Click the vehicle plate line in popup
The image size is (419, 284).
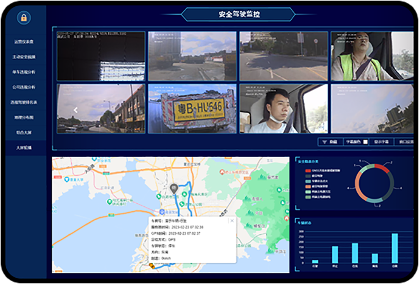point(169,221)
